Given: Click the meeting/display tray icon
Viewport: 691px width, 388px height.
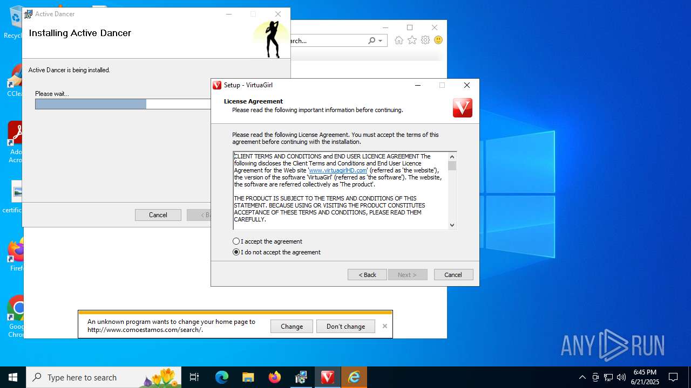Looking at the screenshot, I should pyautogui.click(x=595, y=377).
